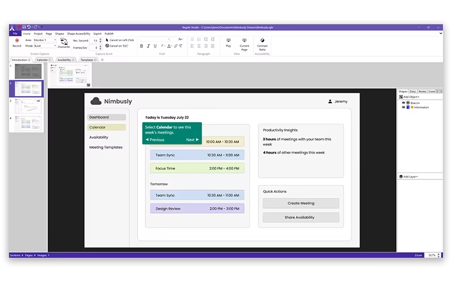Open the Shape Accessibility ribbon tab

79,34
